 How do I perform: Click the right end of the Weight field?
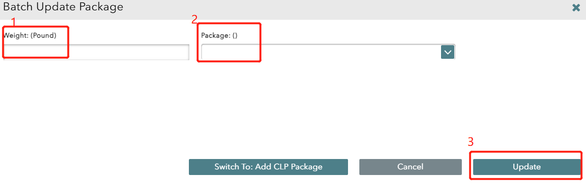pos(182,52)
